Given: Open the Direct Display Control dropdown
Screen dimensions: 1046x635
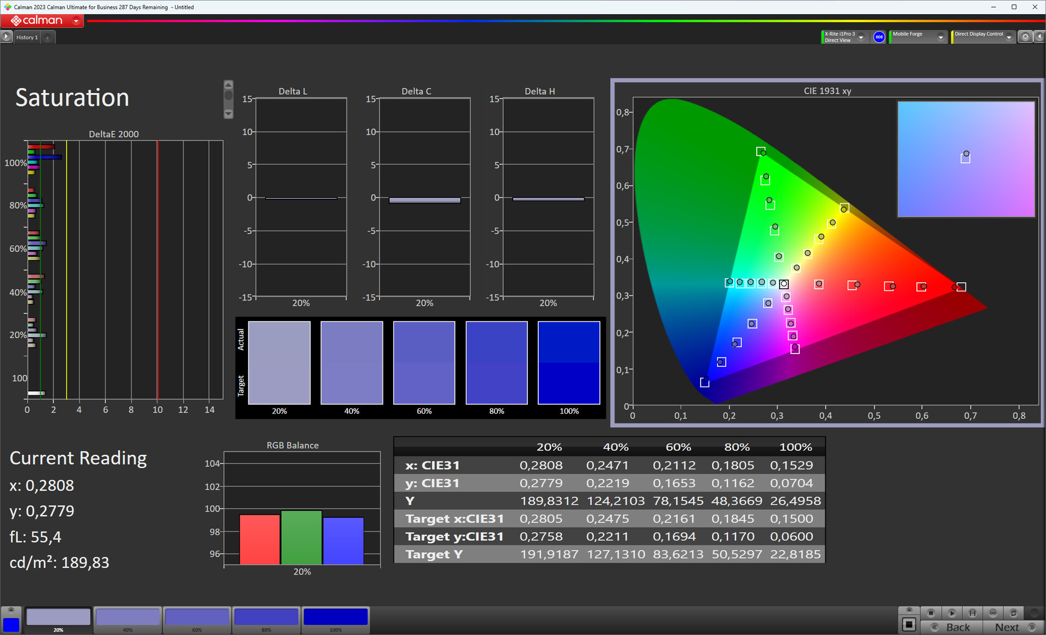Looking at the screenshot, I should (1009, 37).
